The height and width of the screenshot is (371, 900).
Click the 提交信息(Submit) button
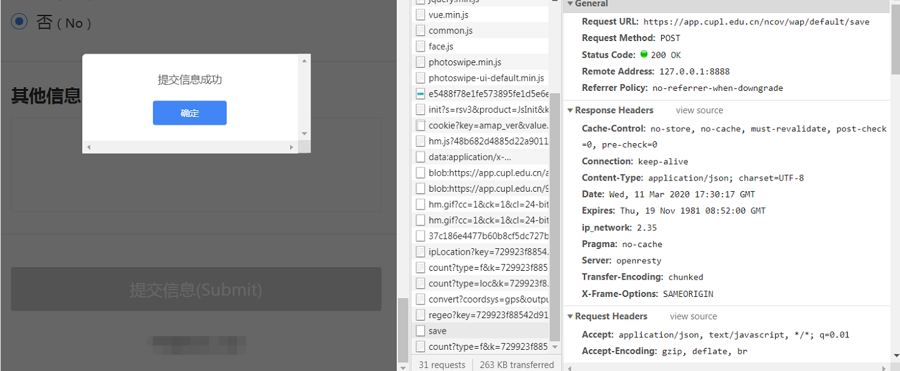pos(196,289)
